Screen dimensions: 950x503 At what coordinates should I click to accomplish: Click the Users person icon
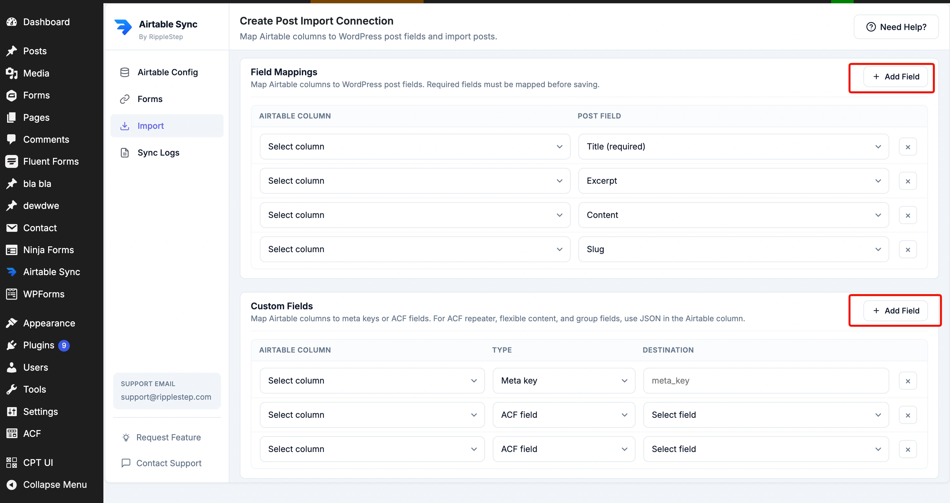(x=12, y=367)
